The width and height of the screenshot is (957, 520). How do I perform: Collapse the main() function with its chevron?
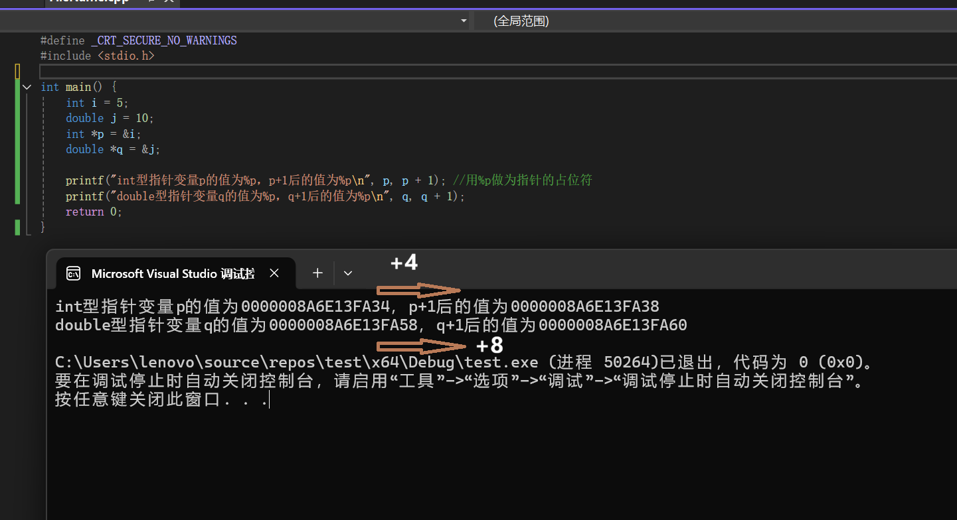tap(27, 87)
